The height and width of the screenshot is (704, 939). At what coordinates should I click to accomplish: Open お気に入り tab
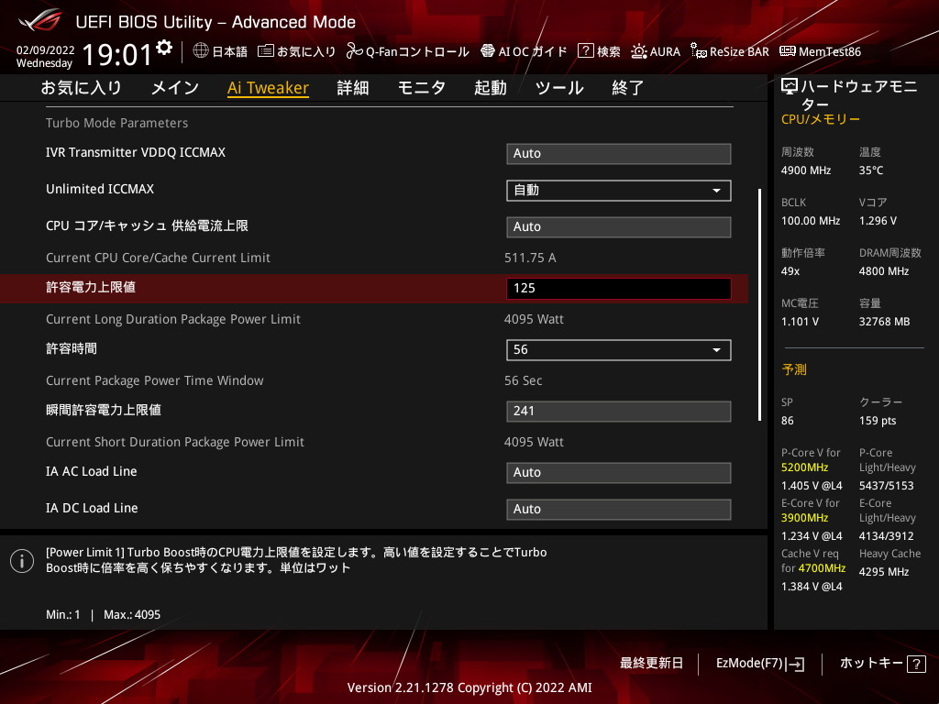pos(81,88)
